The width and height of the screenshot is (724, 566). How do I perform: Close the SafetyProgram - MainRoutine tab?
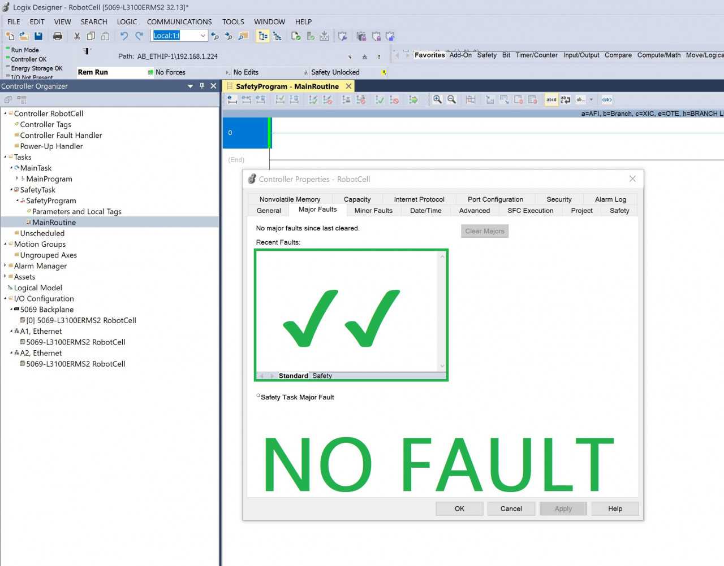(x=349, y=86)
